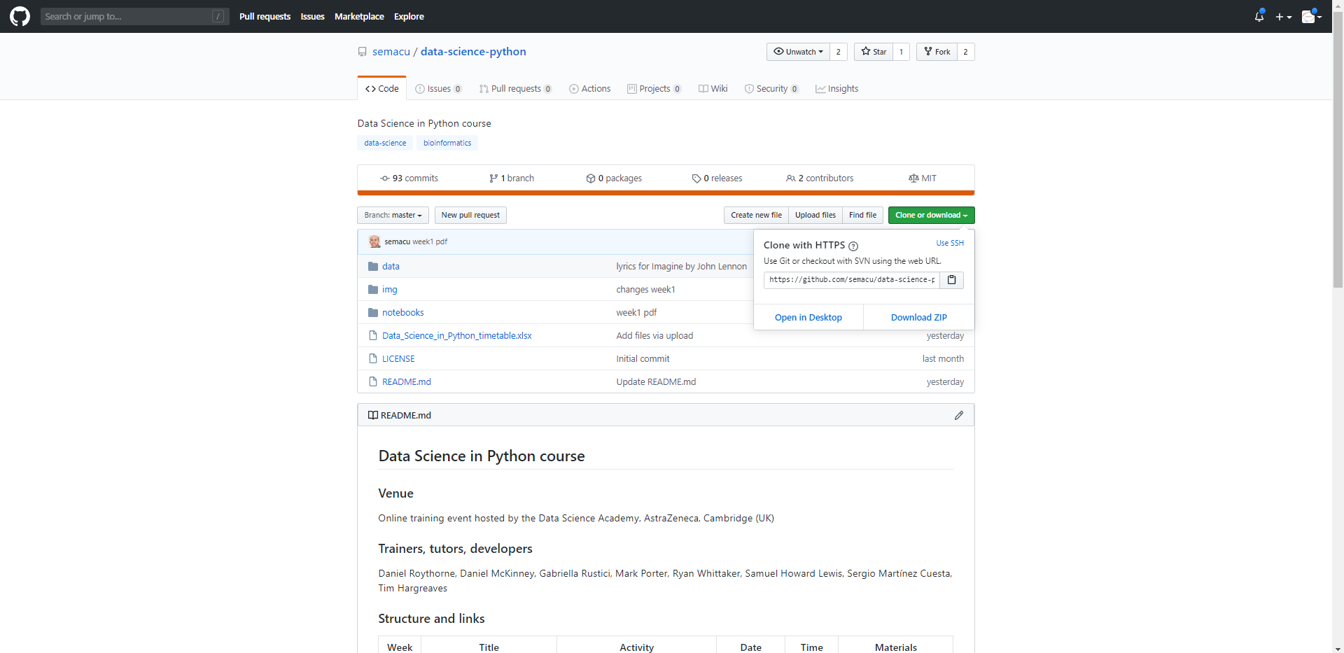Screen dimensions: 1344x653
Task: Open the img folder
Action: coord(389,290)
